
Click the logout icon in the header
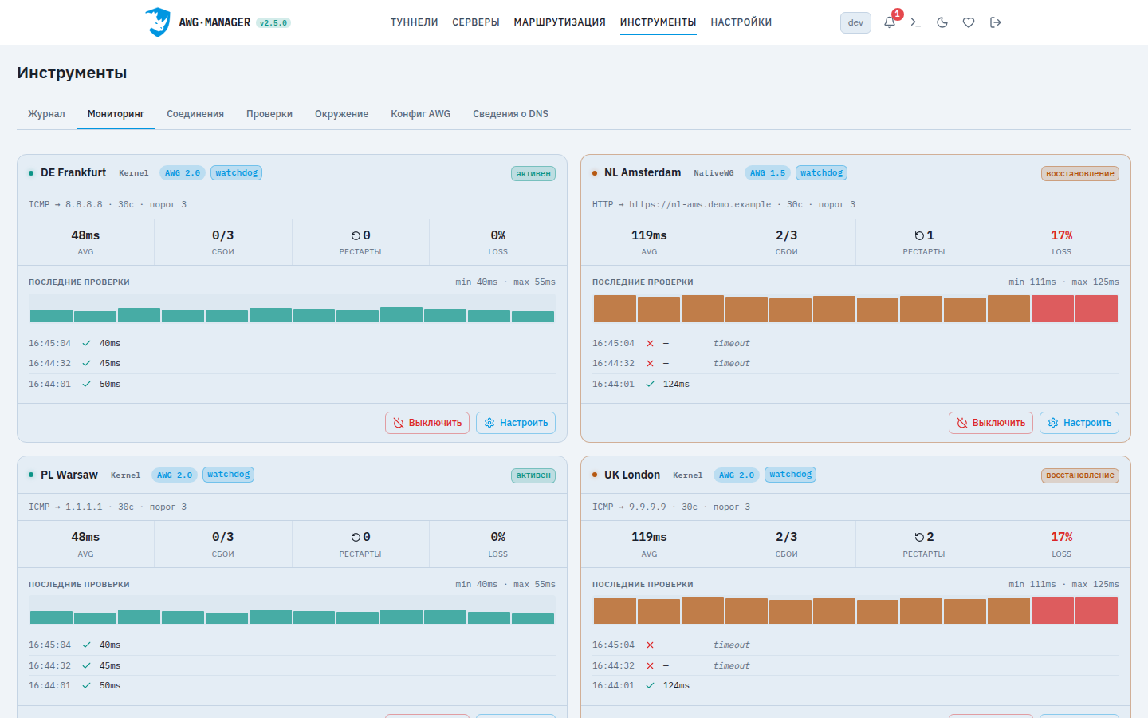tap(995, 22)
